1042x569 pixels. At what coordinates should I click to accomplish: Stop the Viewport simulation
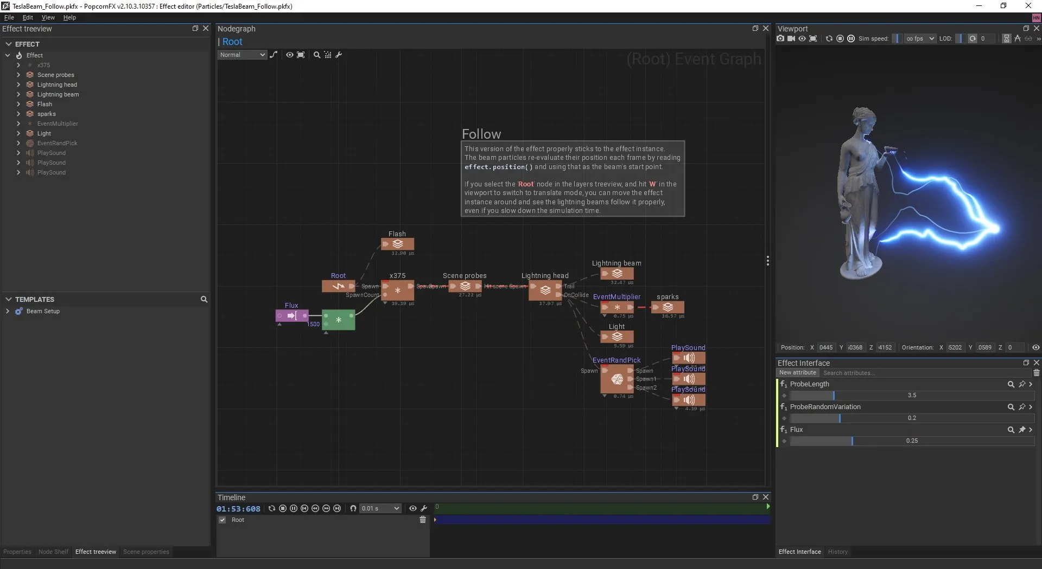click(840, 38)
